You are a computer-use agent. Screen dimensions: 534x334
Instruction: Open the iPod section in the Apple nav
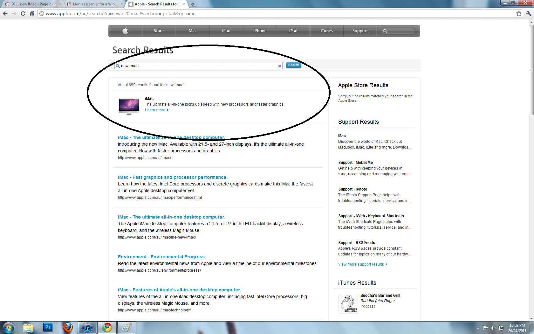226,31
